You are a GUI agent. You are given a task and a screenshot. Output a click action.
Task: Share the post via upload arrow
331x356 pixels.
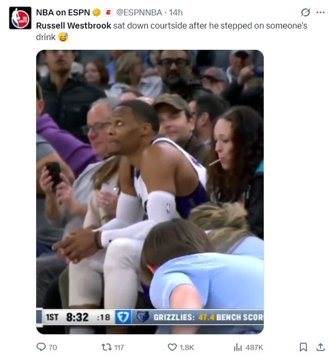click(320, 347)
